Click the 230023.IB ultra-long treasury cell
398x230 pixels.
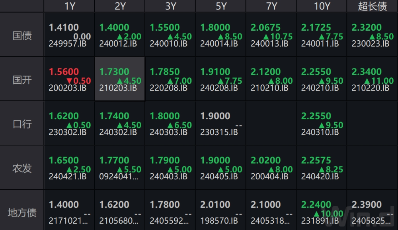tap(372, 35)
